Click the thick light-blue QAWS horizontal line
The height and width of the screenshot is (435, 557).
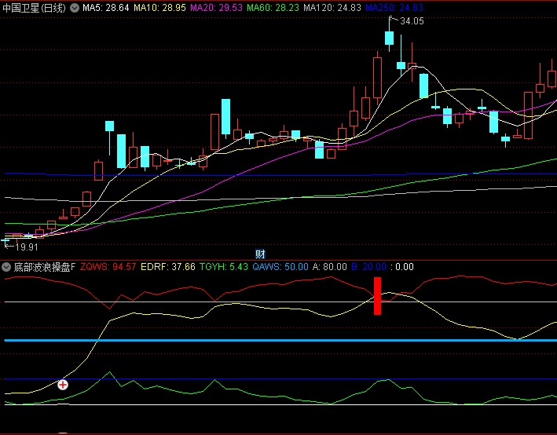tap(236, 340)
